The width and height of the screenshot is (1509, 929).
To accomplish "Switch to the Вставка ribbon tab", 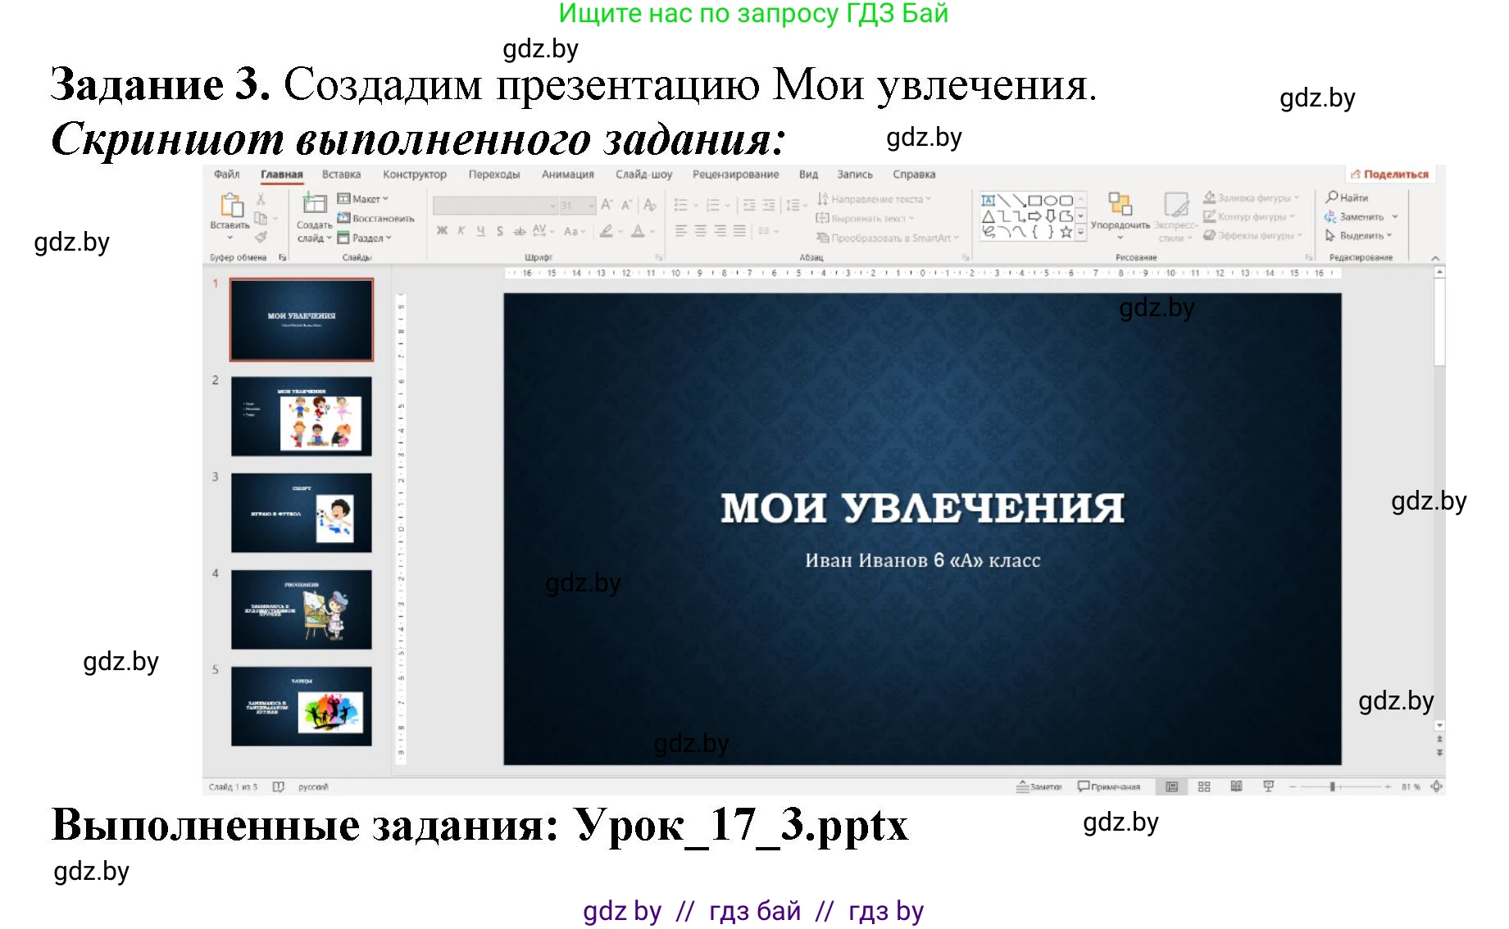I will (x=341, y=174).
